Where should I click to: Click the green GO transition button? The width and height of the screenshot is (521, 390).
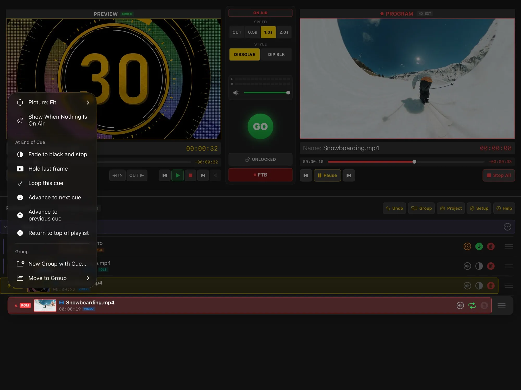(260, 126)
